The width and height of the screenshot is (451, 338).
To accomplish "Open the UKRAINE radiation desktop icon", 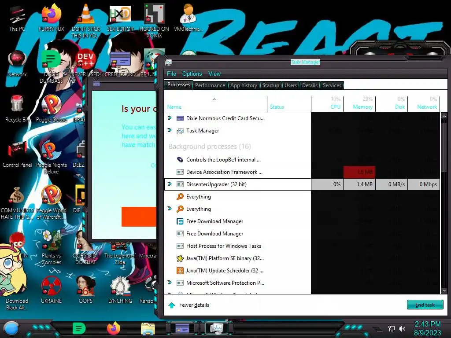I will pyautogui.click(x=51, y=290).
